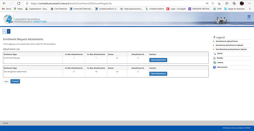Open Gmail bookmark in bookmarks bar
This screenshot has width=254, height=131.
coord(7,9)
